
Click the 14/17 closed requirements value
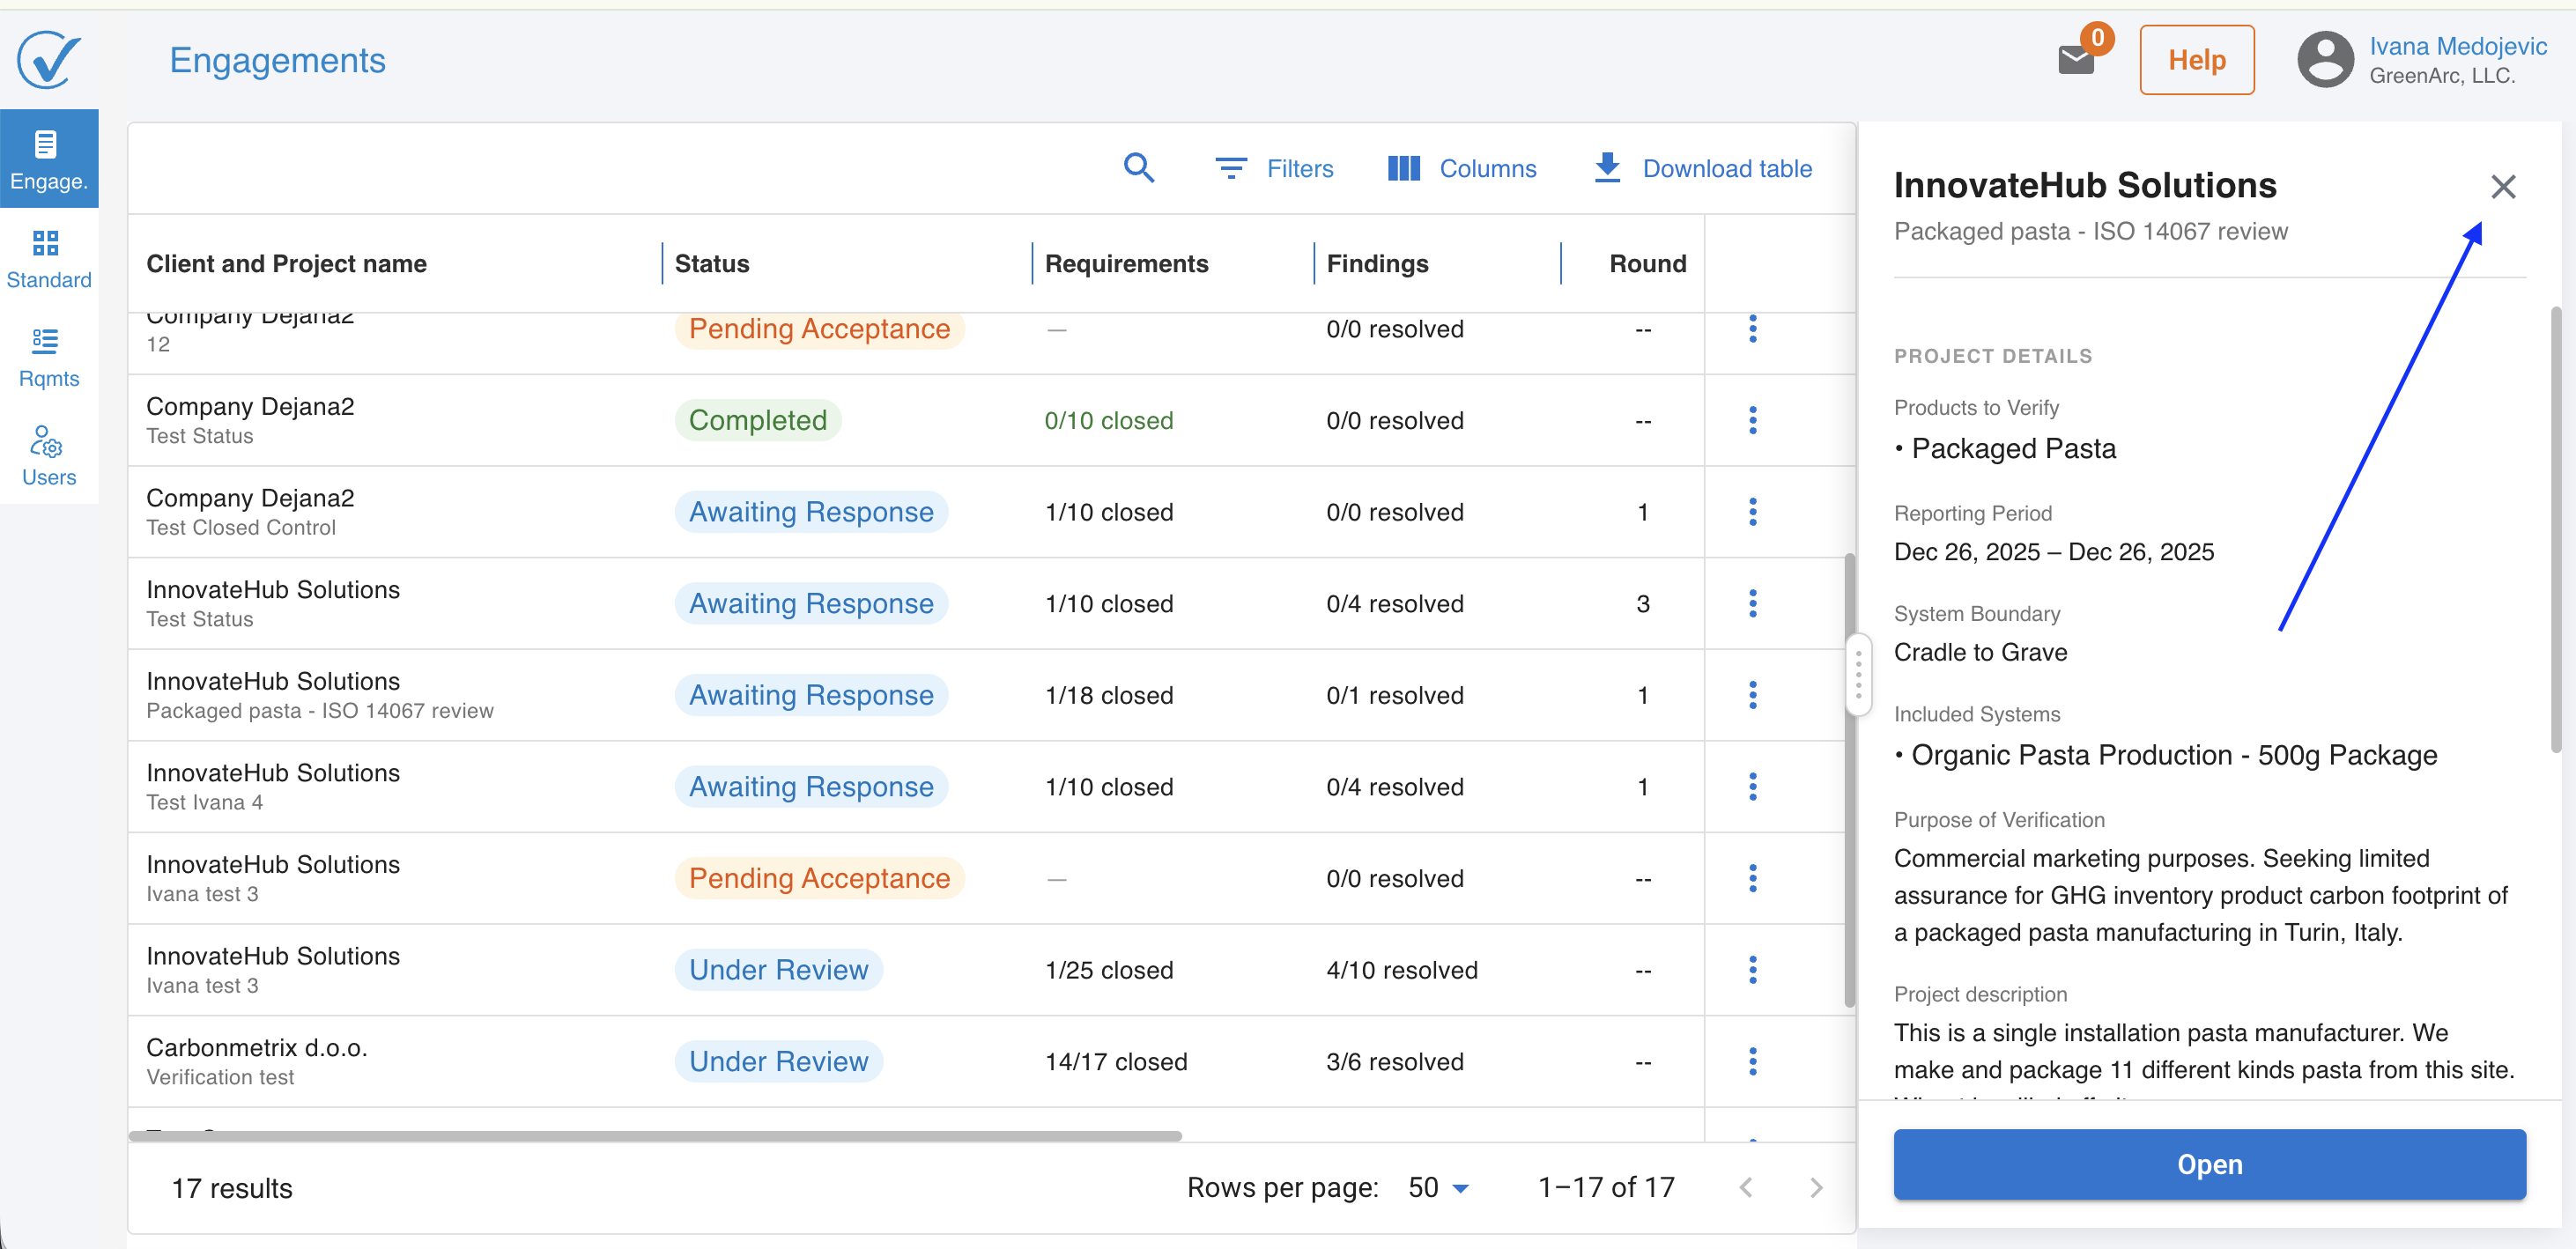1116,1061
